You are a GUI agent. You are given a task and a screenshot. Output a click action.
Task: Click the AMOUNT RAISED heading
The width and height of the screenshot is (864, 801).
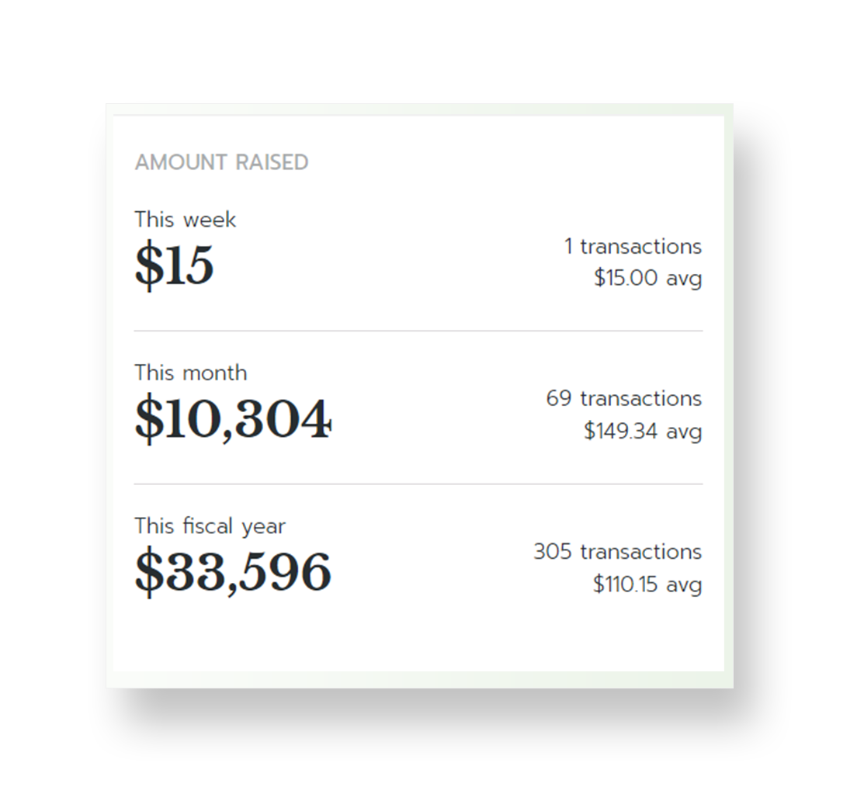coord(221,162)
